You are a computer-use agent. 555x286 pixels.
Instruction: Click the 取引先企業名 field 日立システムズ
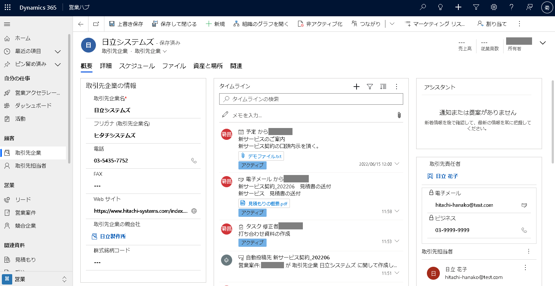pyautogui.click(x=144, y=110)
